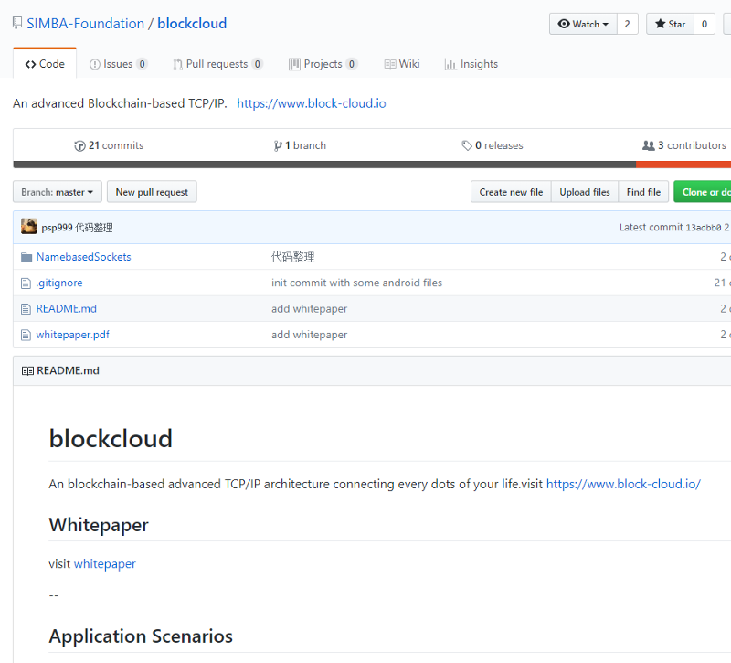
Task: View the 0 releases page
Action: pos(493,145)
